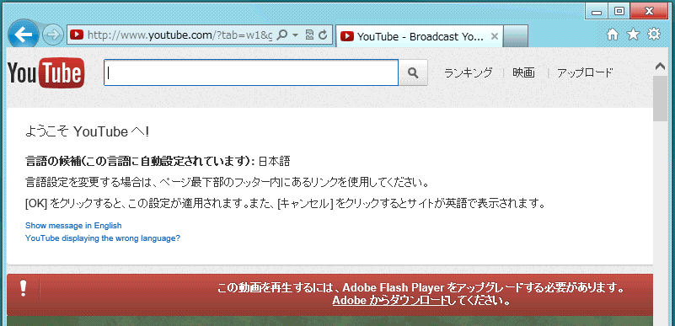
Task: Click the URL text in address bar
Action: click(x=179, y=35)
